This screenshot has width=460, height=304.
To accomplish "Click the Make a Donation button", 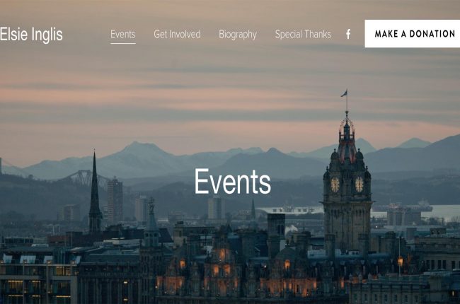I will 412,34.
